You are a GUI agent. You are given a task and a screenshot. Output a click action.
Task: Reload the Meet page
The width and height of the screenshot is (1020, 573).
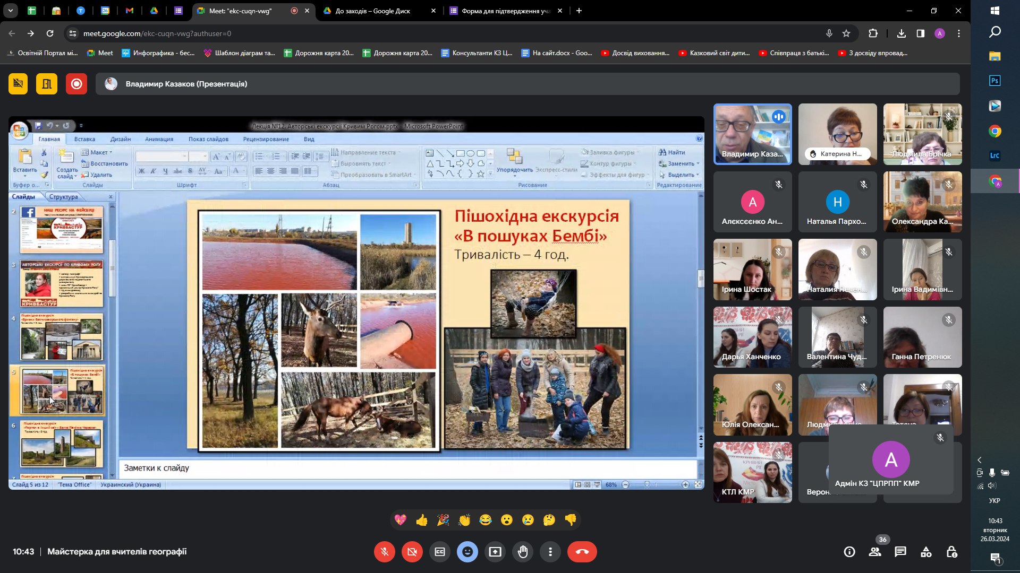[50, 33]
